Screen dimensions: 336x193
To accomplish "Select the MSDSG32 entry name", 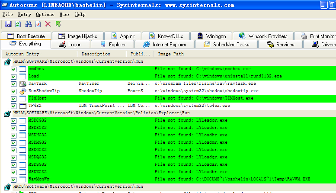I will tap(37, 164).
